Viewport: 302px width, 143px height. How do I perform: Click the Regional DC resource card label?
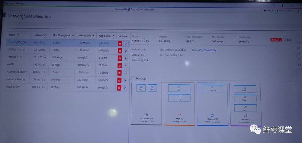(x=213, y=119)
